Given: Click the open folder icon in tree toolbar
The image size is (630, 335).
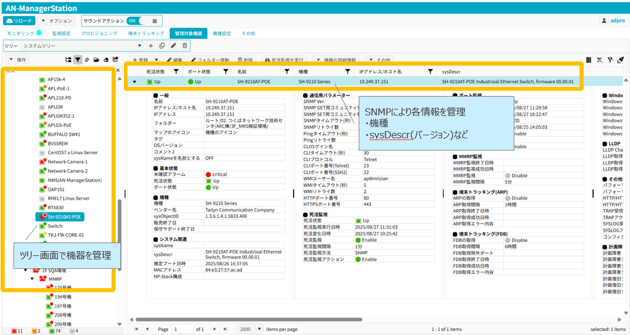Looking at the screenshot, I should [x=96, y=60].
